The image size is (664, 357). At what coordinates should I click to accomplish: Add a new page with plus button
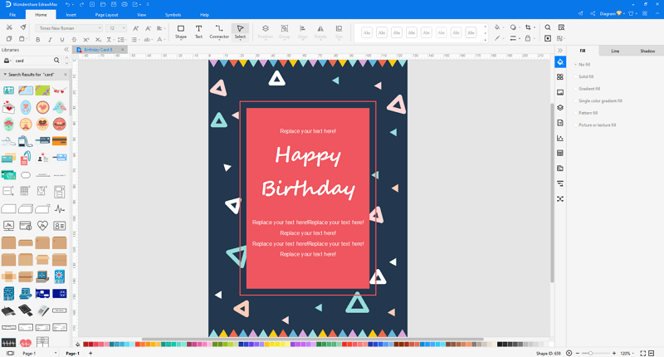92,353
